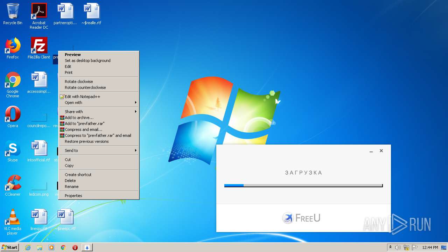Select Compress to "prevfather.rar" and email
This screenshot has width=448, height=252.
tap(99, 135)
